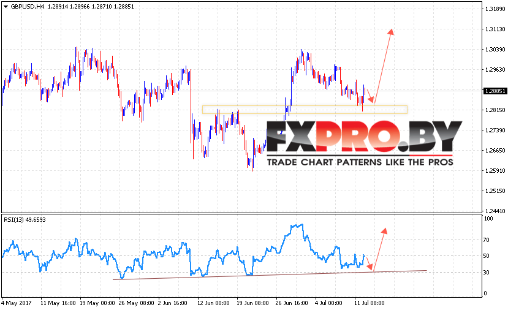Click the 1.28150 price axis value
This screenshot has width=508, height=310.
pos(495,110)
